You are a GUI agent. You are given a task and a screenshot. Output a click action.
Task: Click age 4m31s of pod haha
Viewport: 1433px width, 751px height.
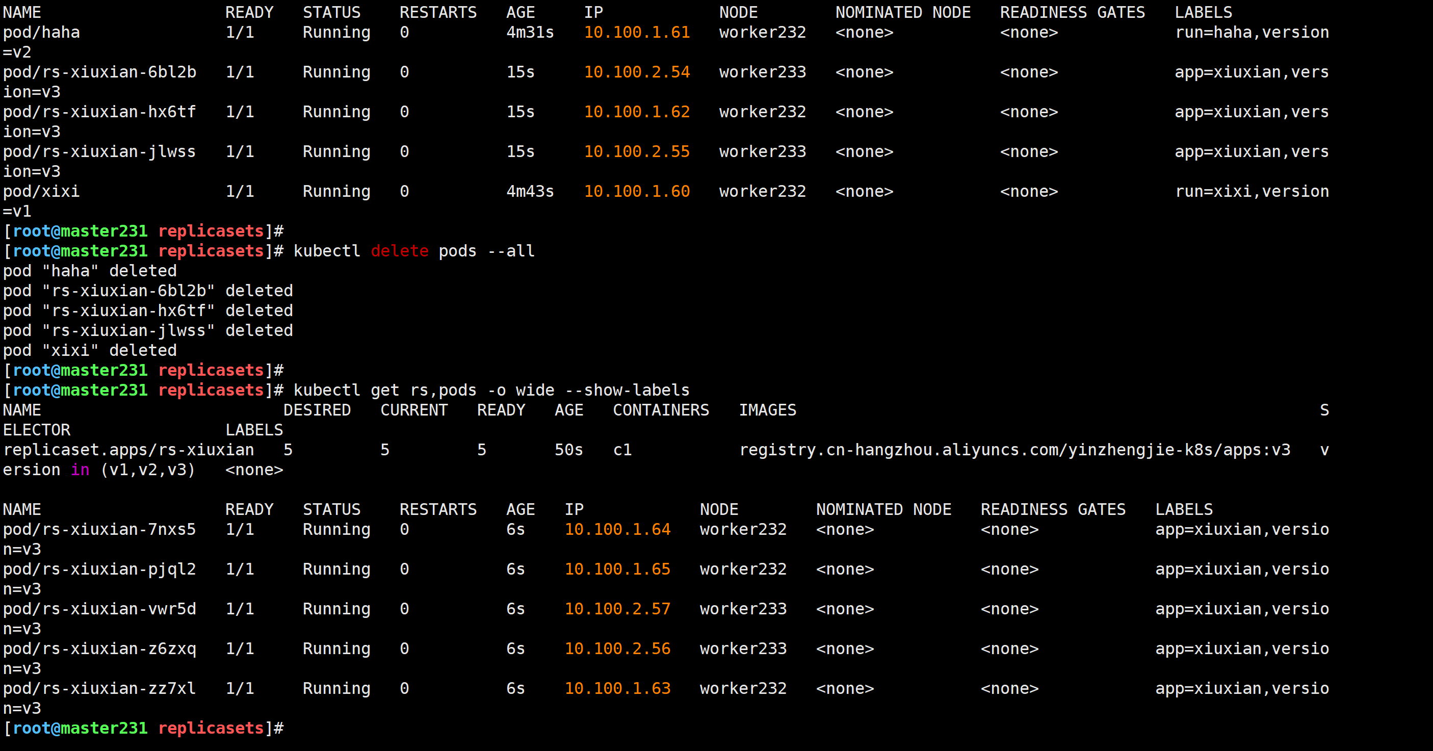[x=530, y=32]
